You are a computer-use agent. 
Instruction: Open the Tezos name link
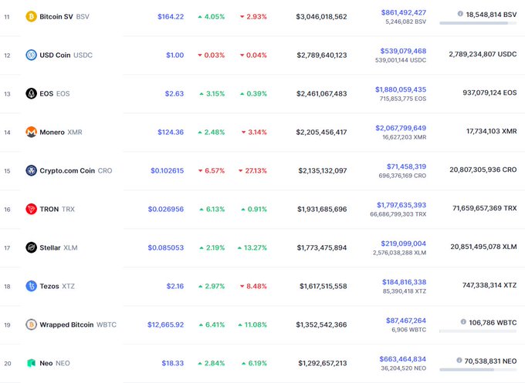coord(49,286)
